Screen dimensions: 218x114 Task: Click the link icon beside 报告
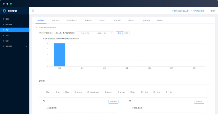4,41
